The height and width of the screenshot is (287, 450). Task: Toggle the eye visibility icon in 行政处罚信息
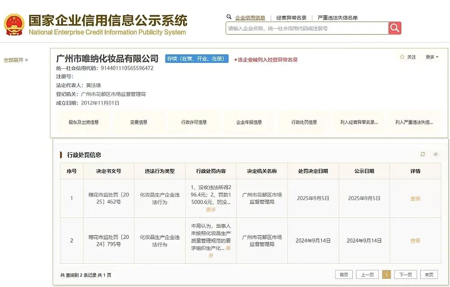point(436,155)
